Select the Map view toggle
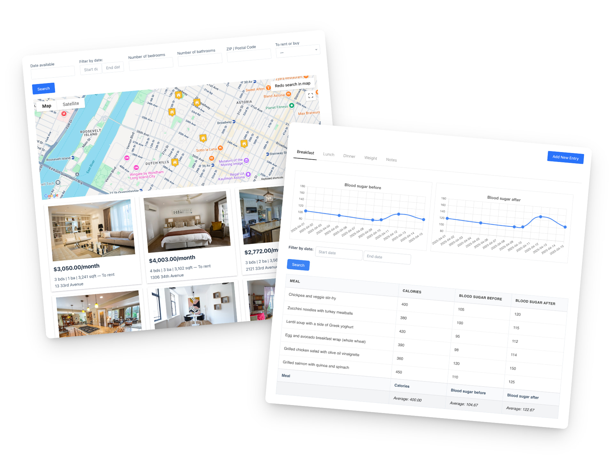 click(47, 106)
